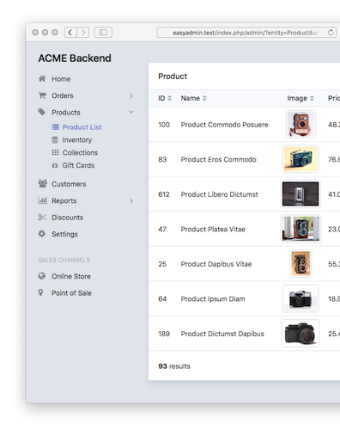Click the Customers people icon

point(42,183)
